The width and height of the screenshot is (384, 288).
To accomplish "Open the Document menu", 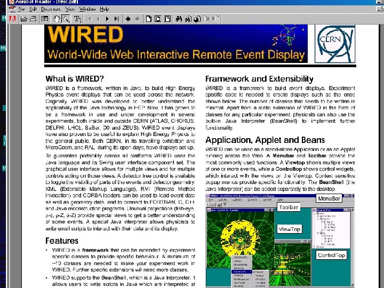I will pos(51,9).
